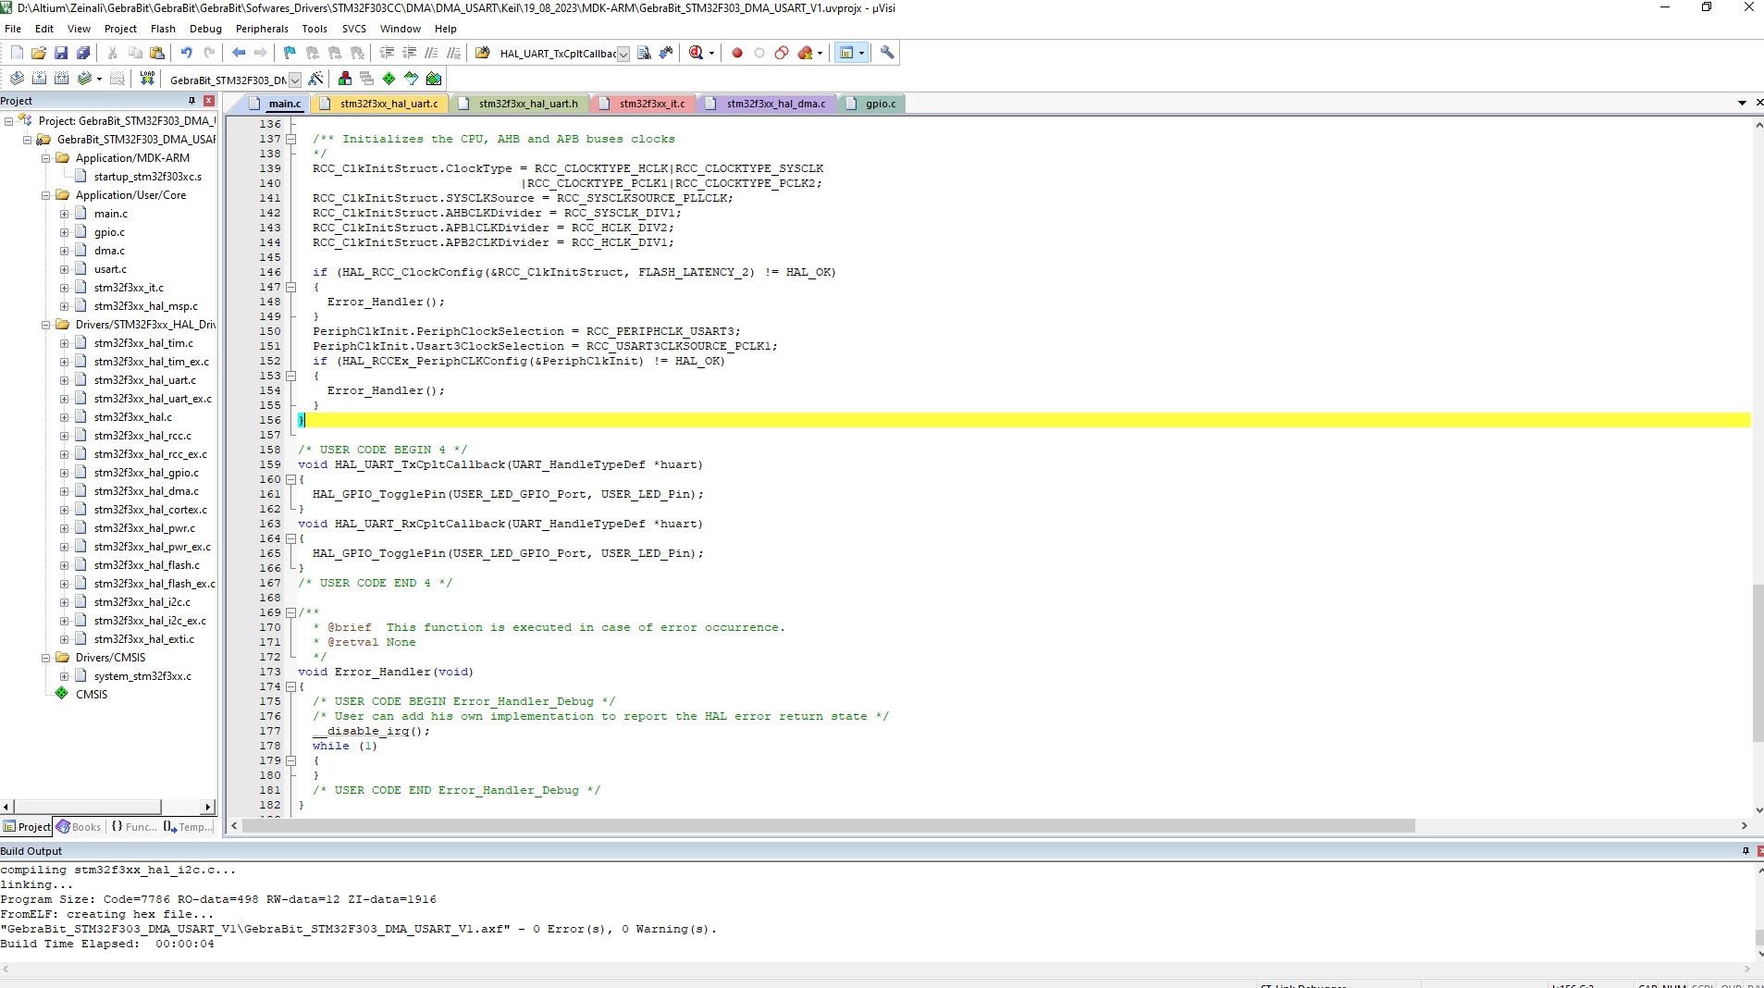Screen dimensions: 1764x988
Task: Collapse the Application/MDK-ARM folder
Action: pyautogui.click(x=45, y=158)
